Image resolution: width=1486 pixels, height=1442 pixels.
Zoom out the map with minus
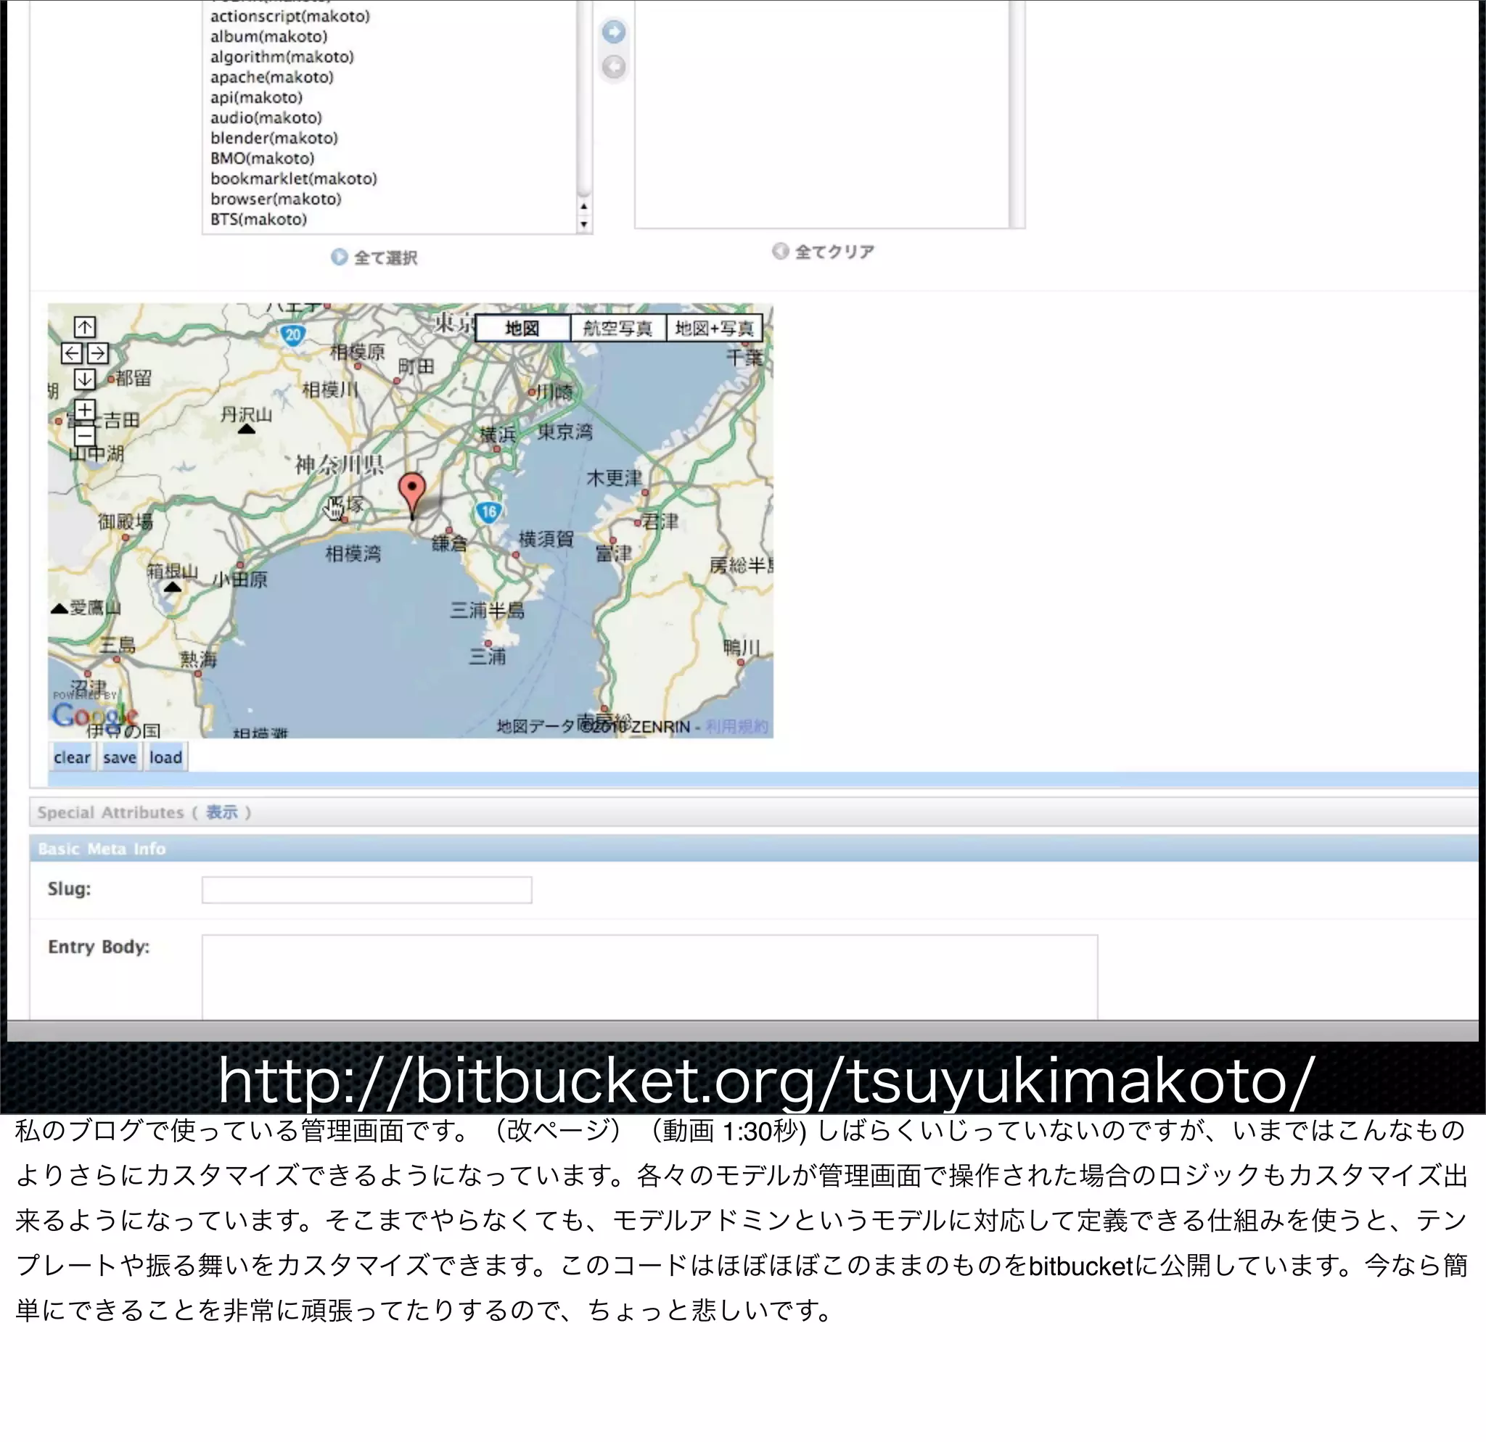85,436
